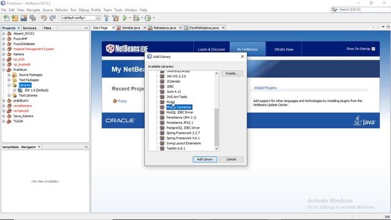This screenshot has height=220, width=391.
Task: Open the What's New tab
Action: coord(283,50)
